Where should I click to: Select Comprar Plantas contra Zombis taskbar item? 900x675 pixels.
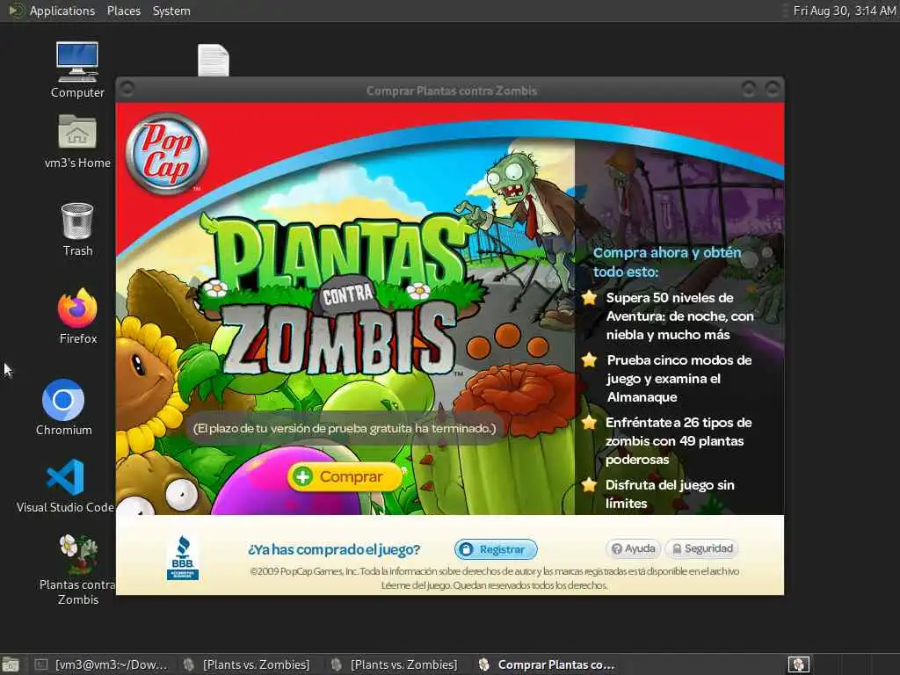click(x=547, y=664)
